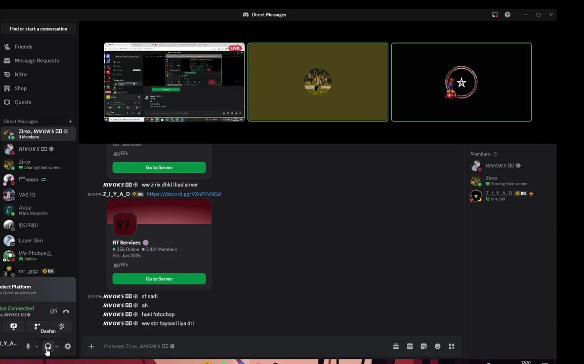Select the olive-background participant video tile
This screenshot has height=364, width=584.
318,82
